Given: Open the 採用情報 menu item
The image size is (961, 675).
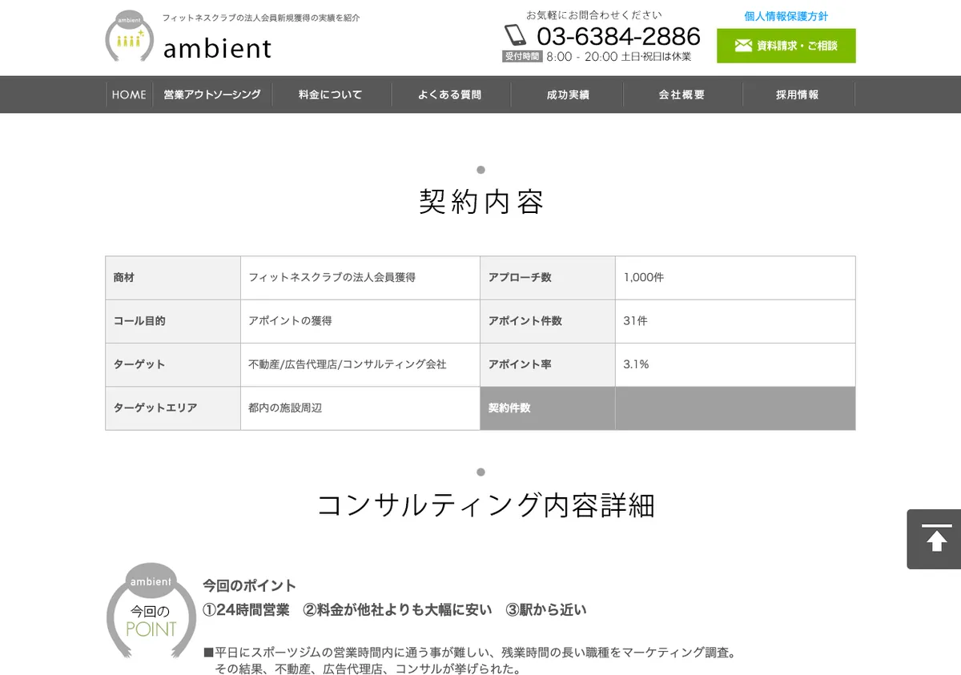Looking at the screenshot, I should 798,94.
